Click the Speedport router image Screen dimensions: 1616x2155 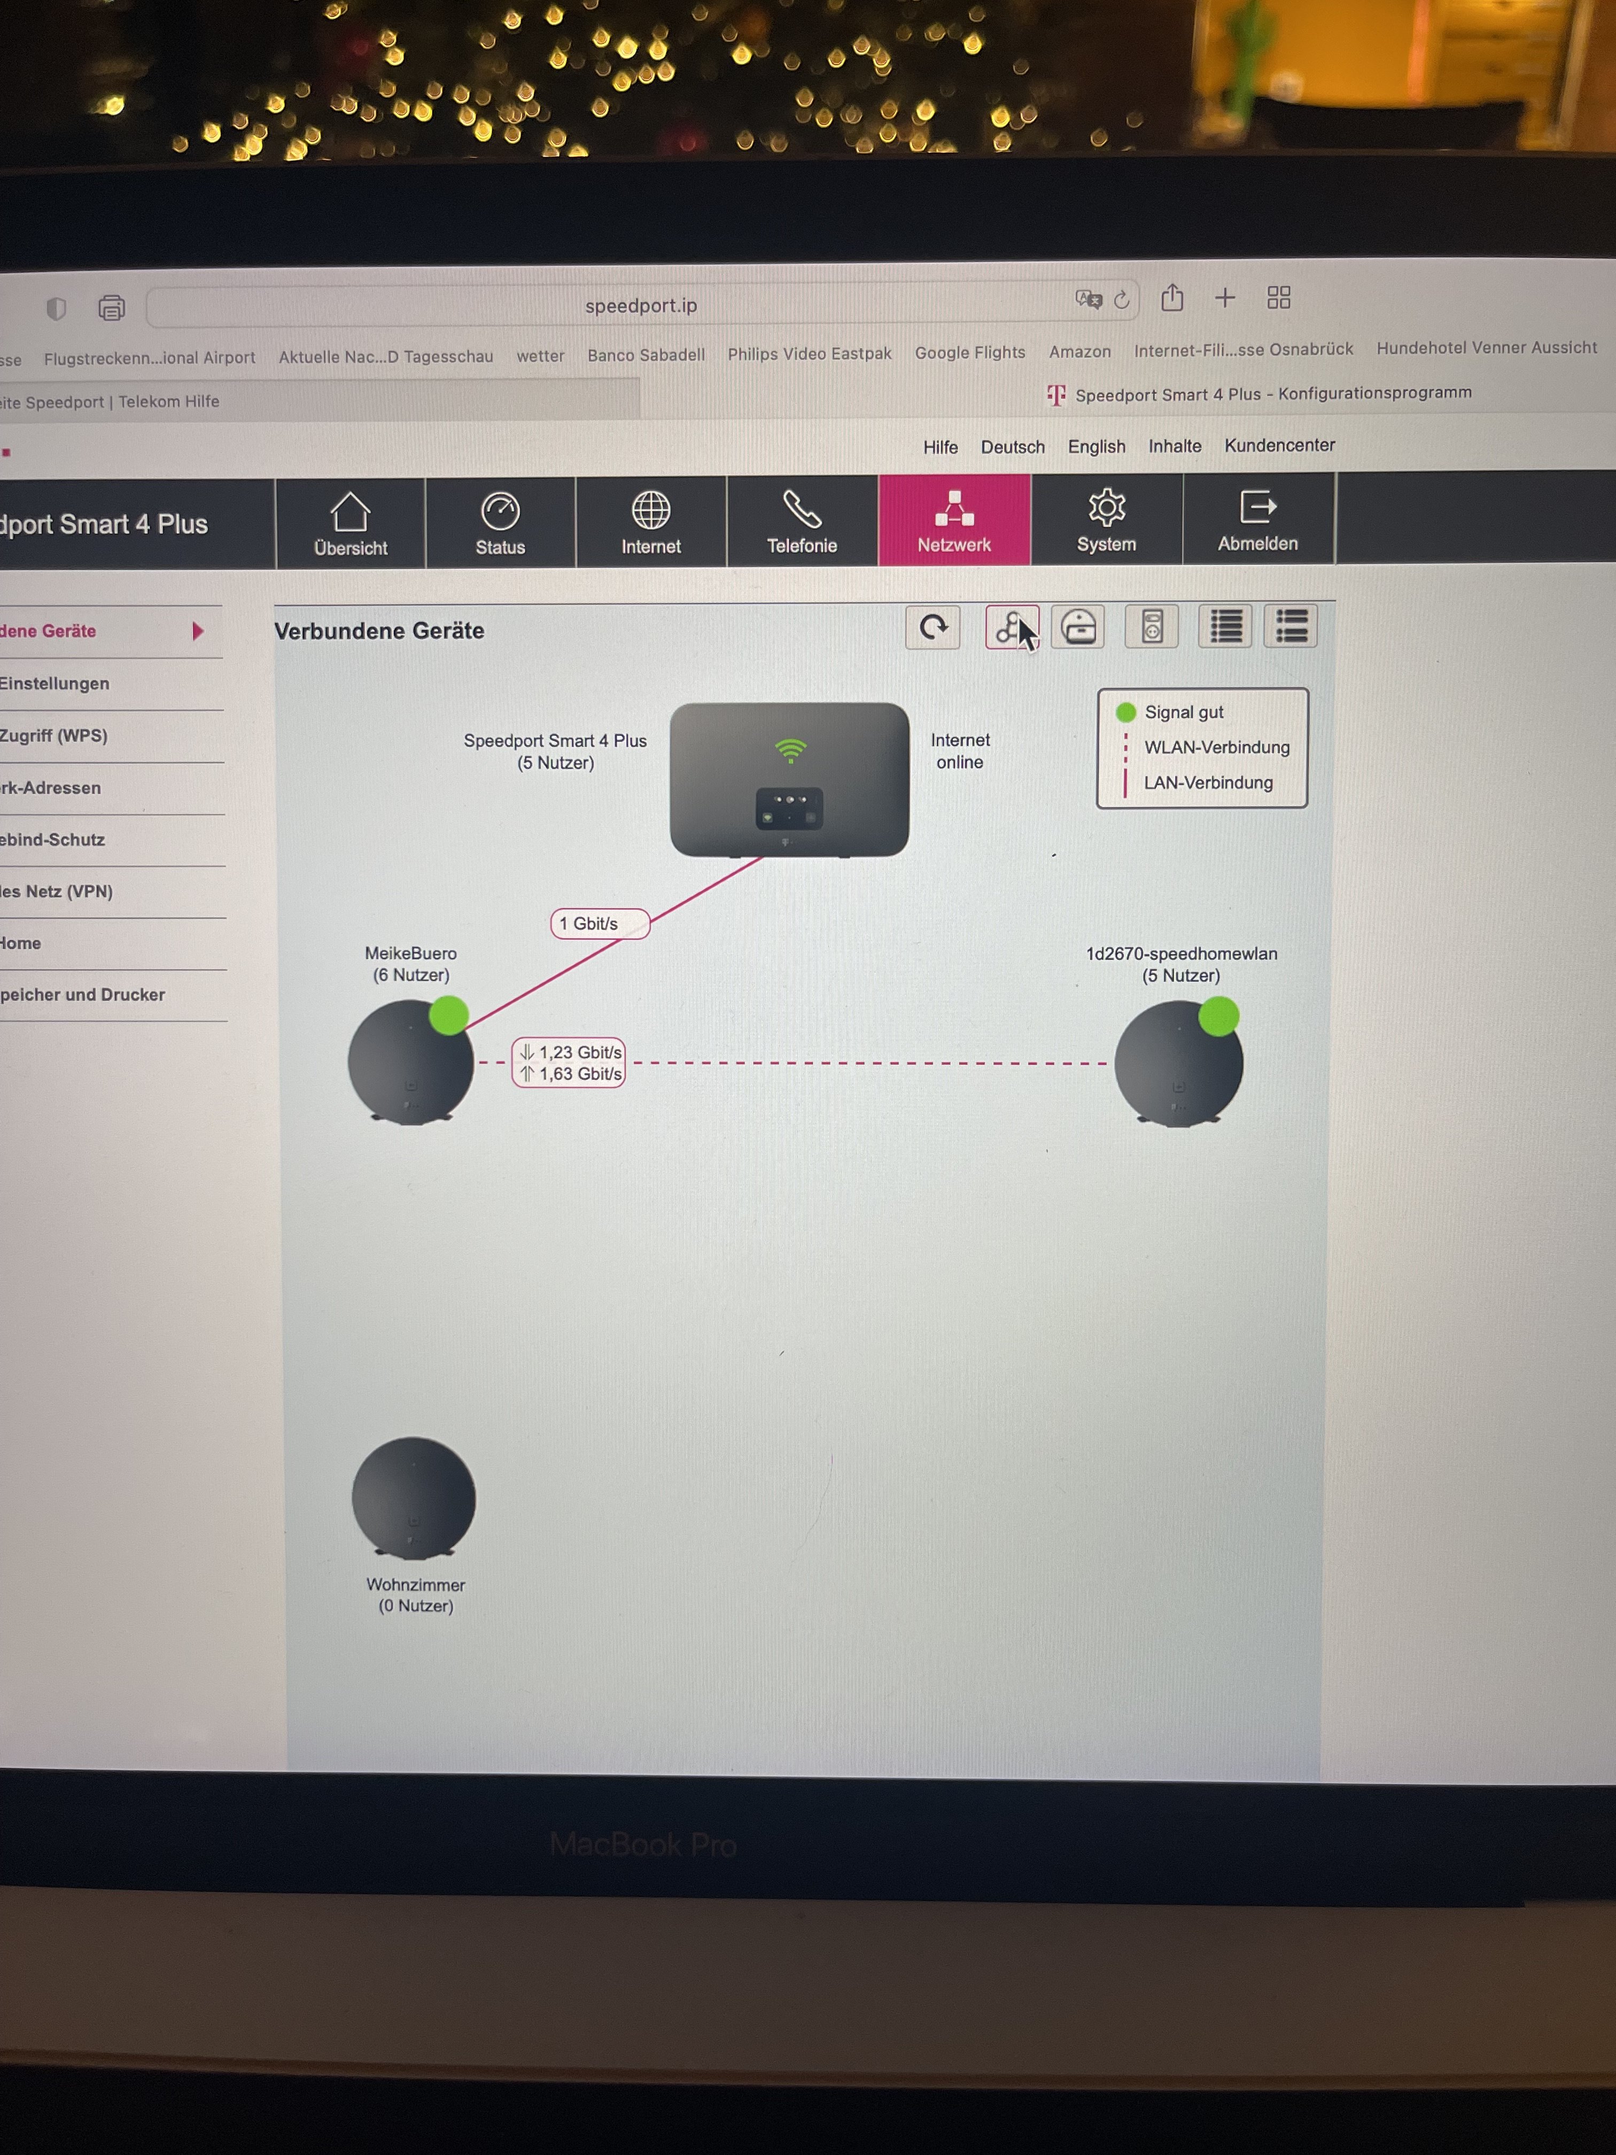789,779
